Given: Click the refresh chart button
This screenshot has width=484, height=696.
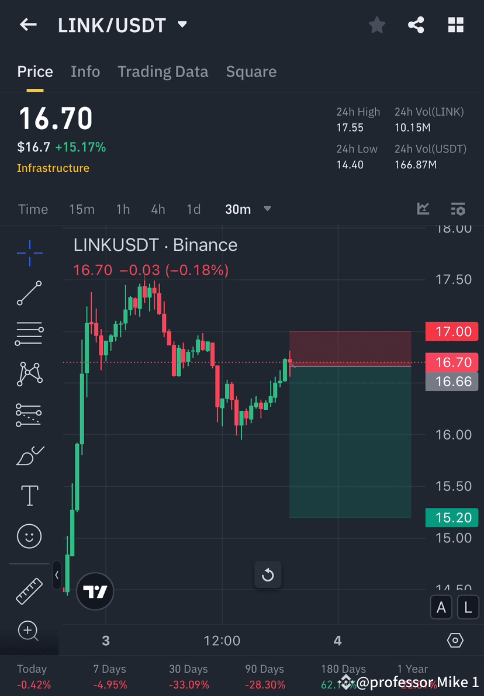Looking at the screenshot, I should click(268, 575).
